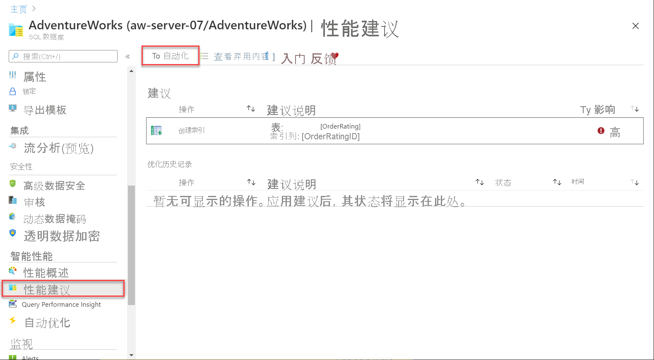Click the search magnifier icon in sidebar
654x360 pixels.
(x=15, y=56)
